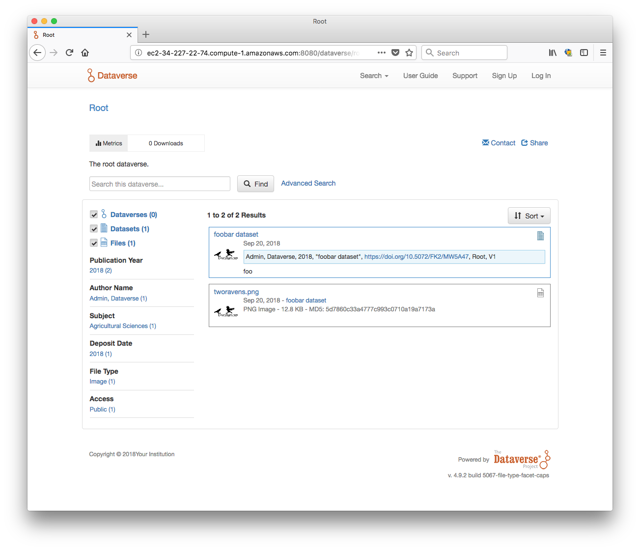
Task: Open the browser Library icon
Action: pyautogui.click(x=553, y=53)
